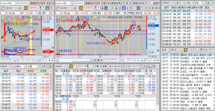Click the window layout icon at left chart toolbar start
The image size is (215, 111).
click(3, 8)
